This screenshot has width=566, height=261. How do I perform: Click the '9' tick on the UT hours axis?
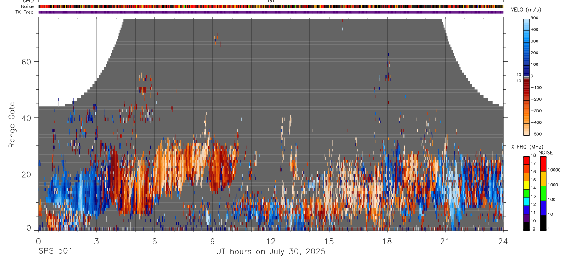pos(212,241)
